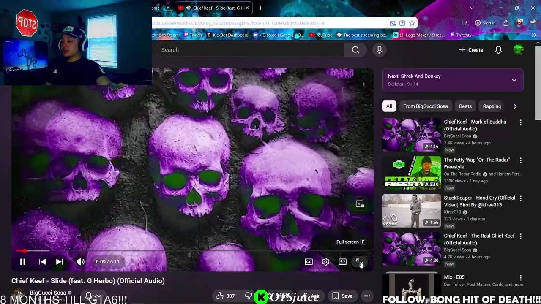Open the player settings gear

click(326, 262)
